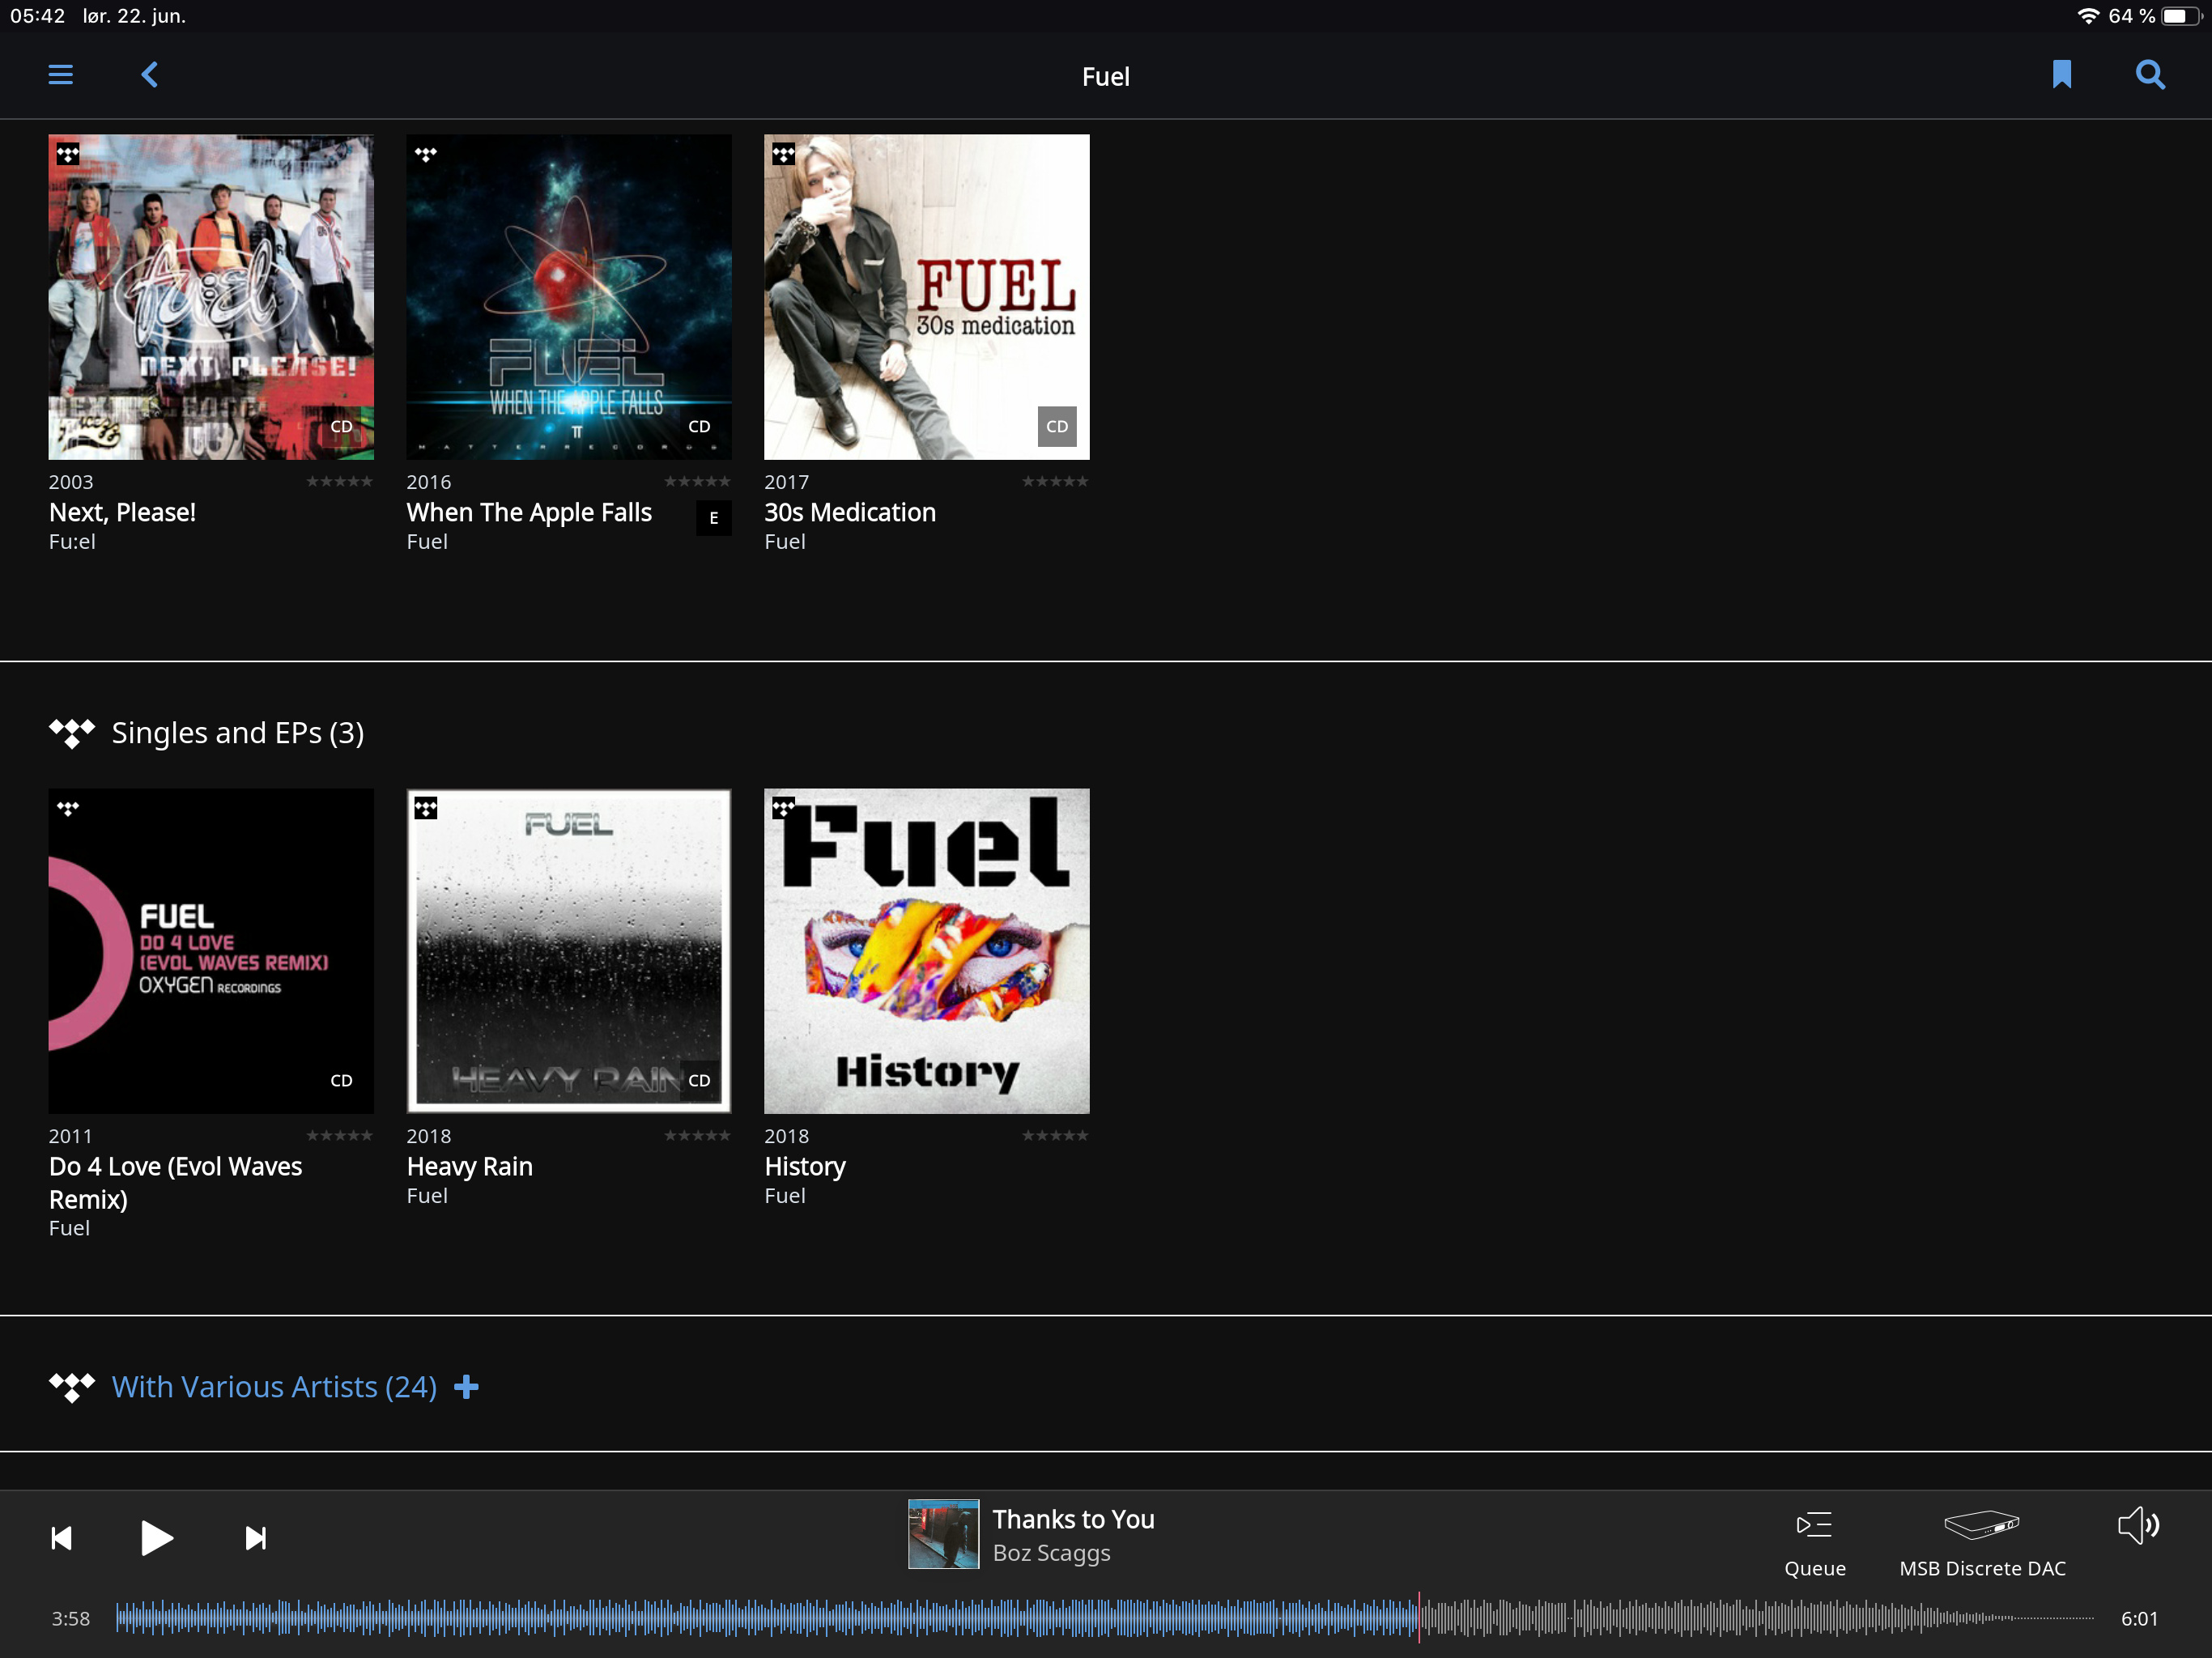Open now playing Thanks to You artwork
Screen dimensions: 2212x1658
943,1534
